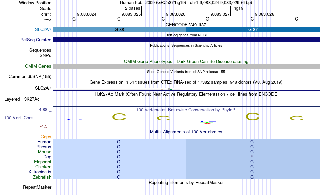This screenshot has width=320, height=195.
Task: Click the black SLC2A7 GTEx expression label
Action: point(43,88)
